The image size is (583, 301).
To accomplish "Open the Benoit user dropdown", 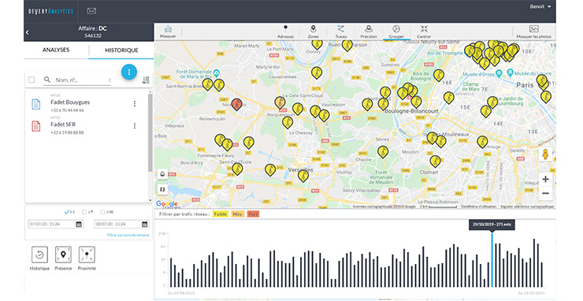I will pyautogui.click(x=540, y=6).
